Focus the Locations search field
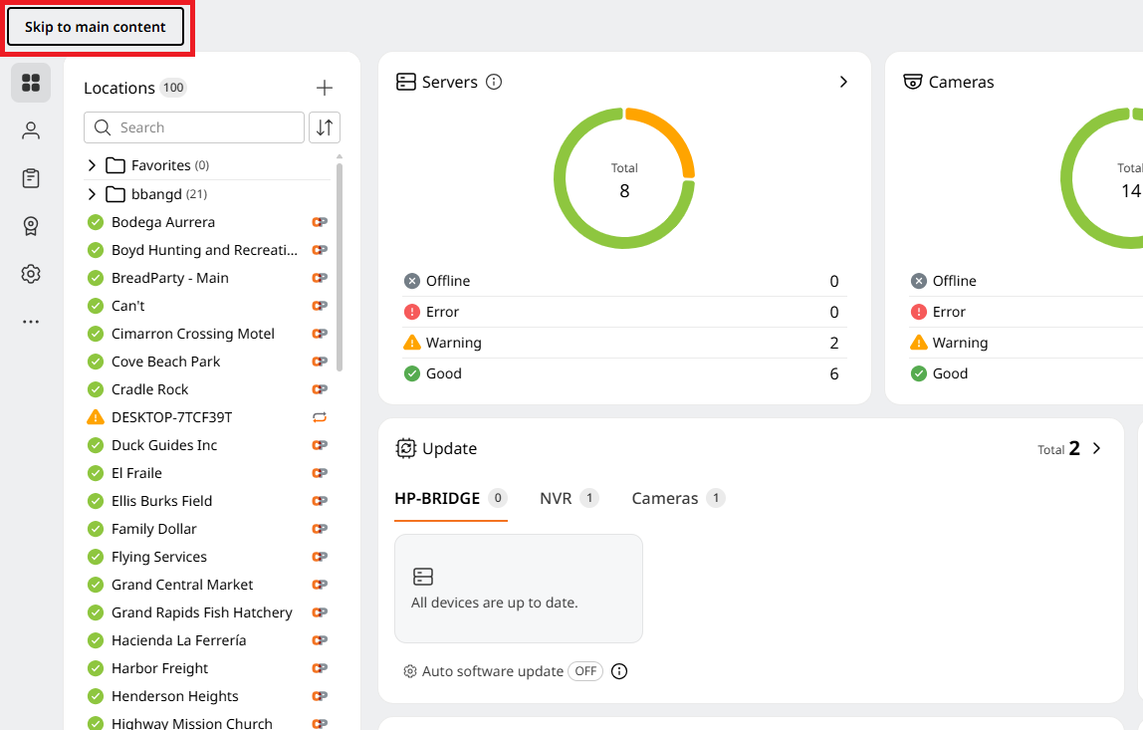 194,127
